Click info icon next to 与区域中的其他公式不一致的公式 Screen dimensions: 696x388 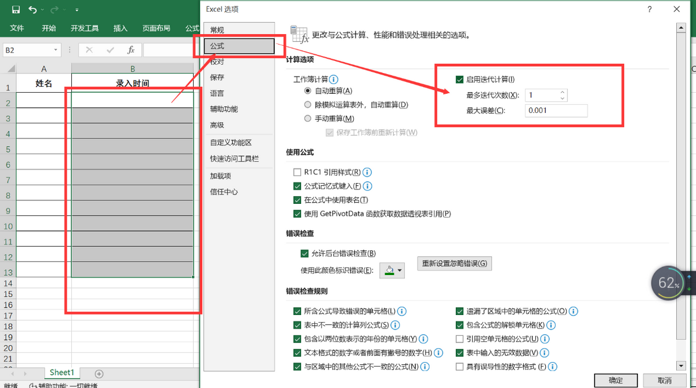[425, 367]
